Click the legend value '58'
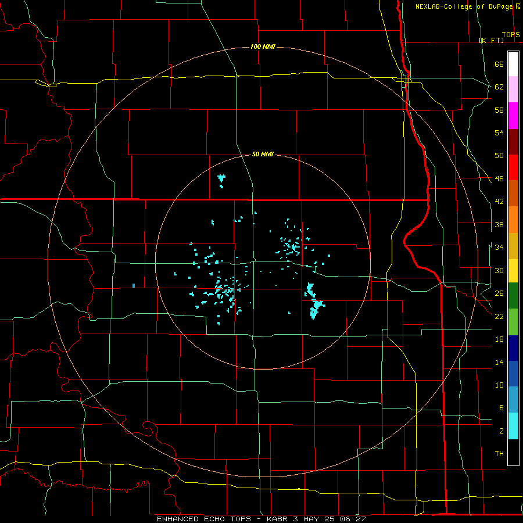523x523 pixels. 499,110
